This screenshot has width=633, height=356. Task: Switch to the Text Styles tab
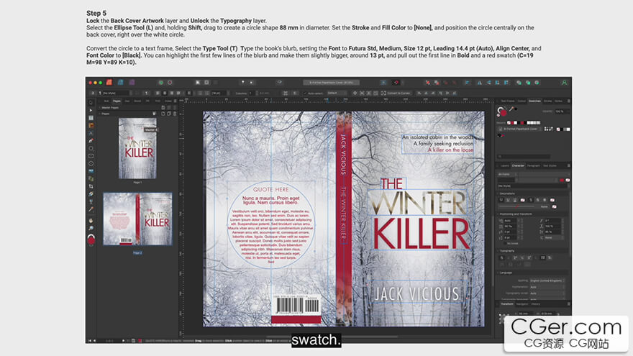point(550,165)
